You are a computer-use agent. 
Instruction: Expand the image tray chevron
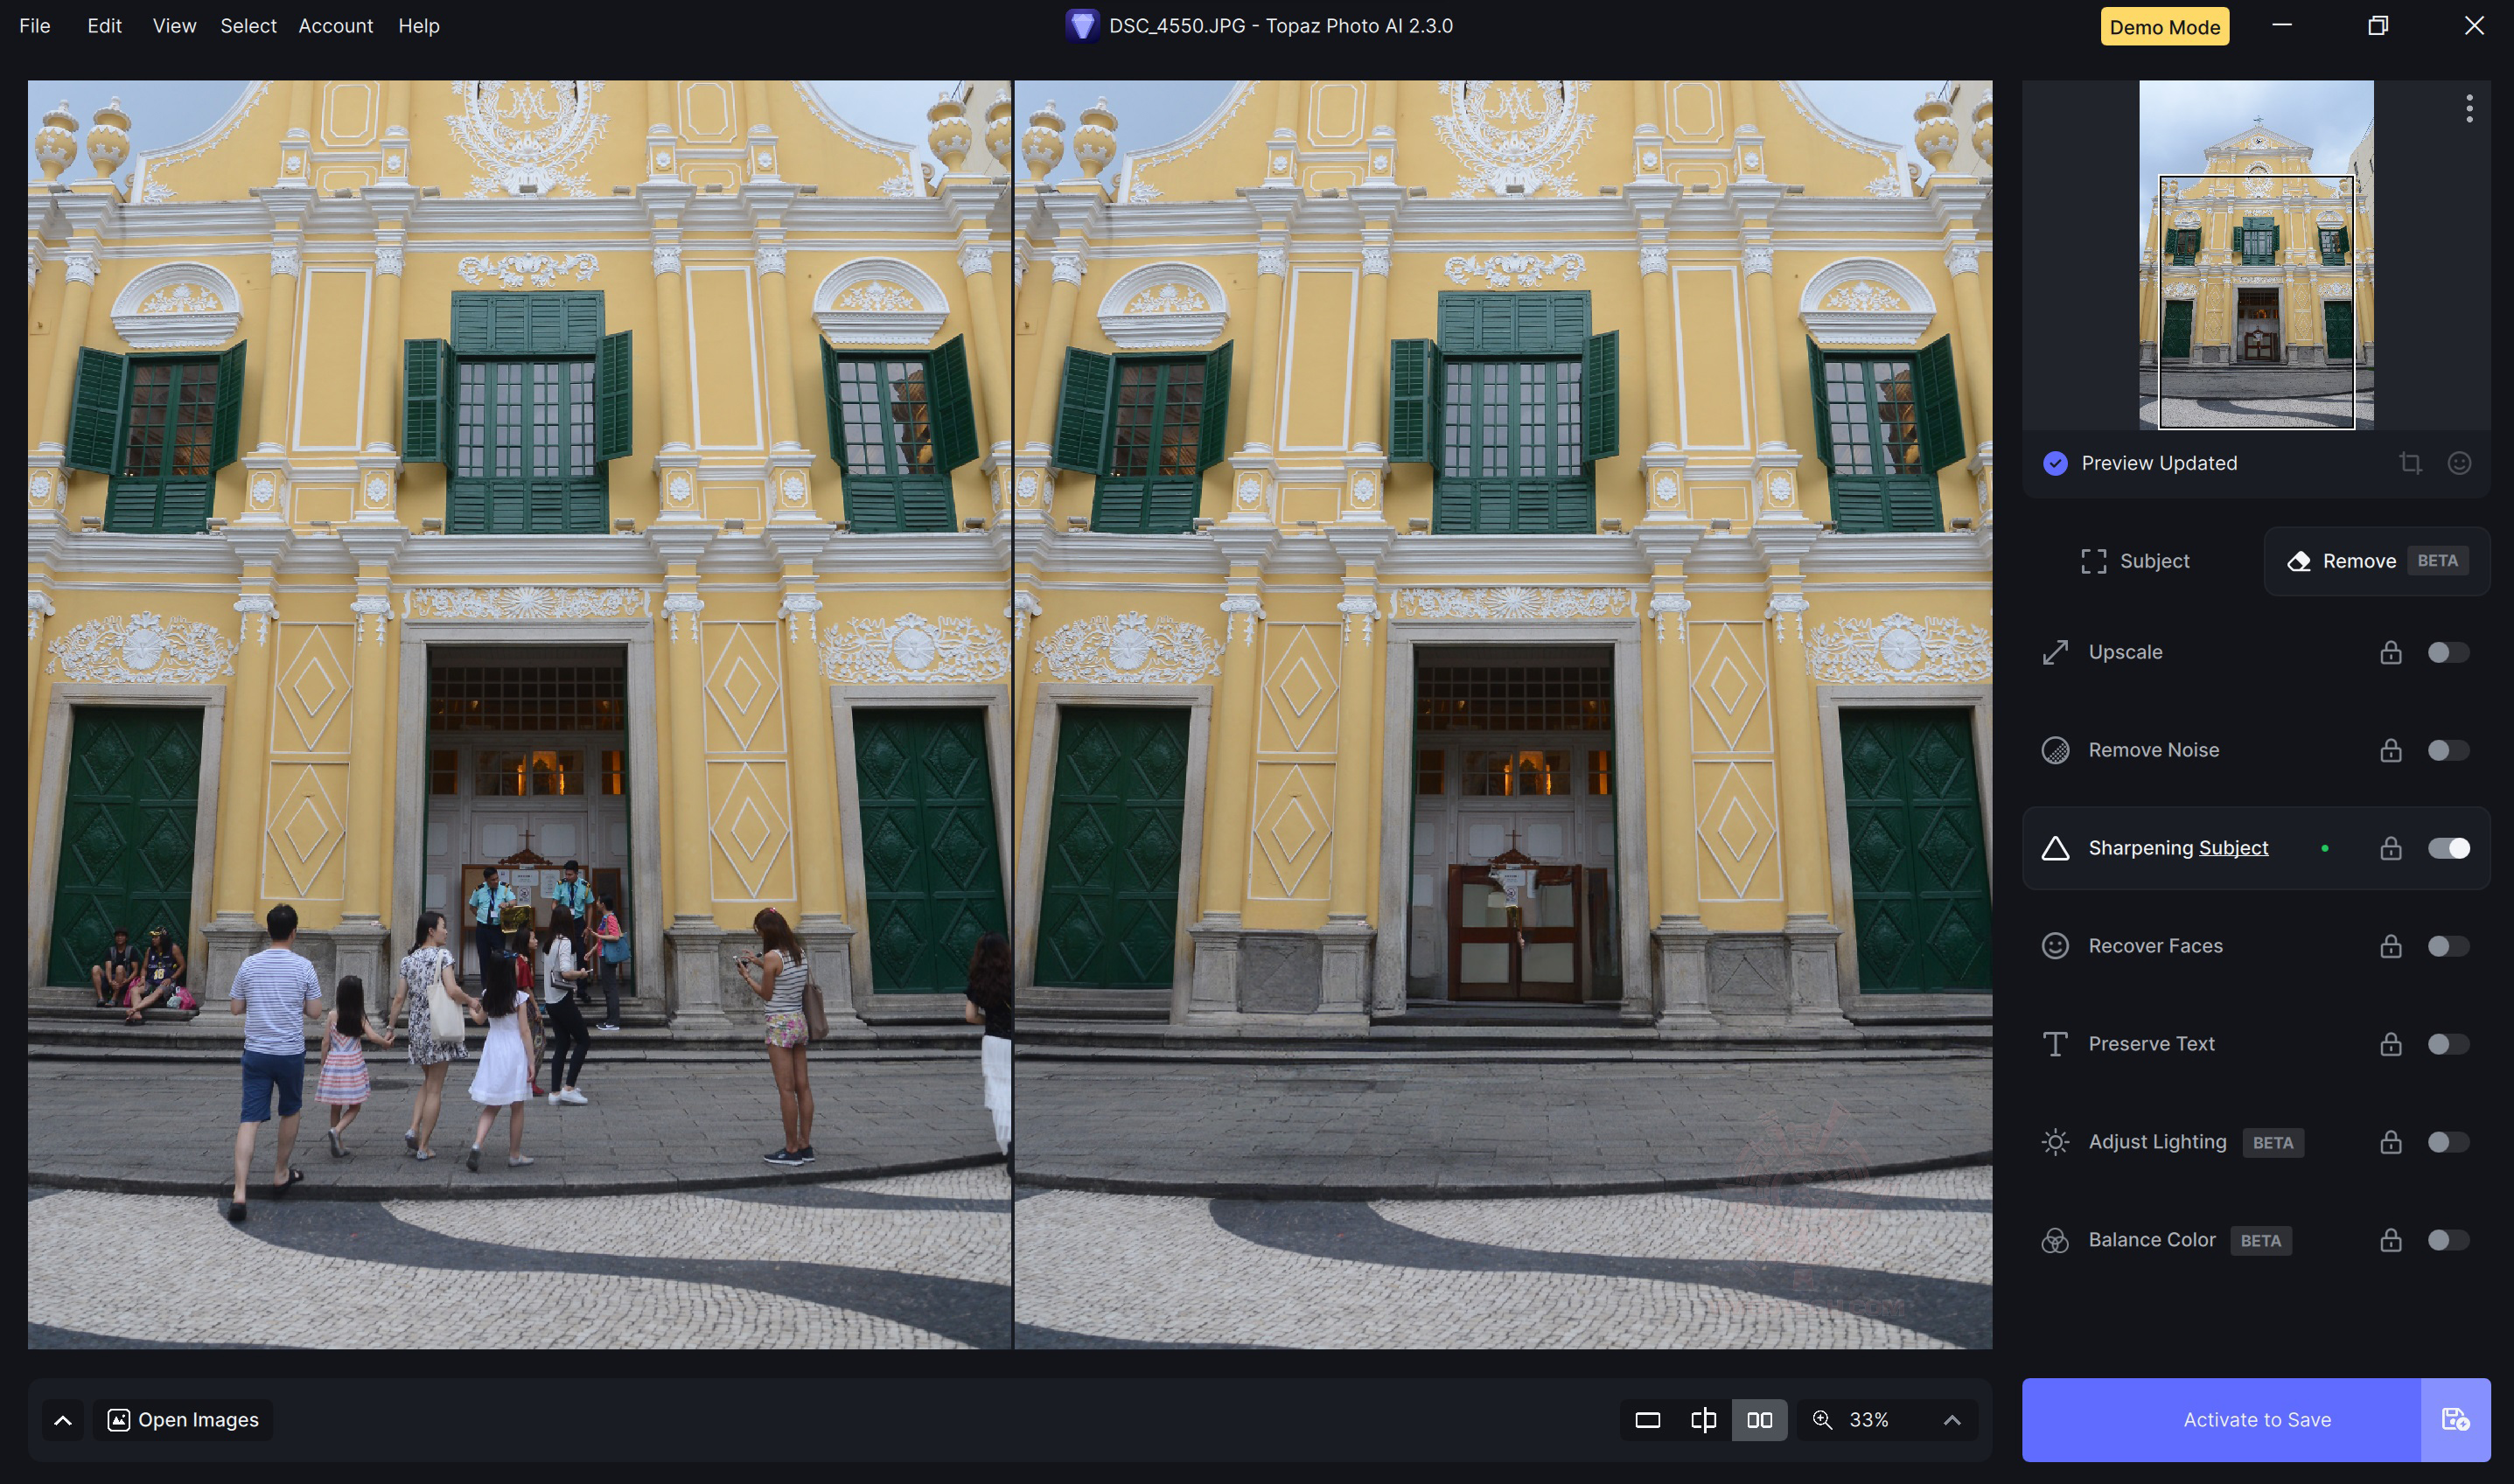pos(62,1420)
